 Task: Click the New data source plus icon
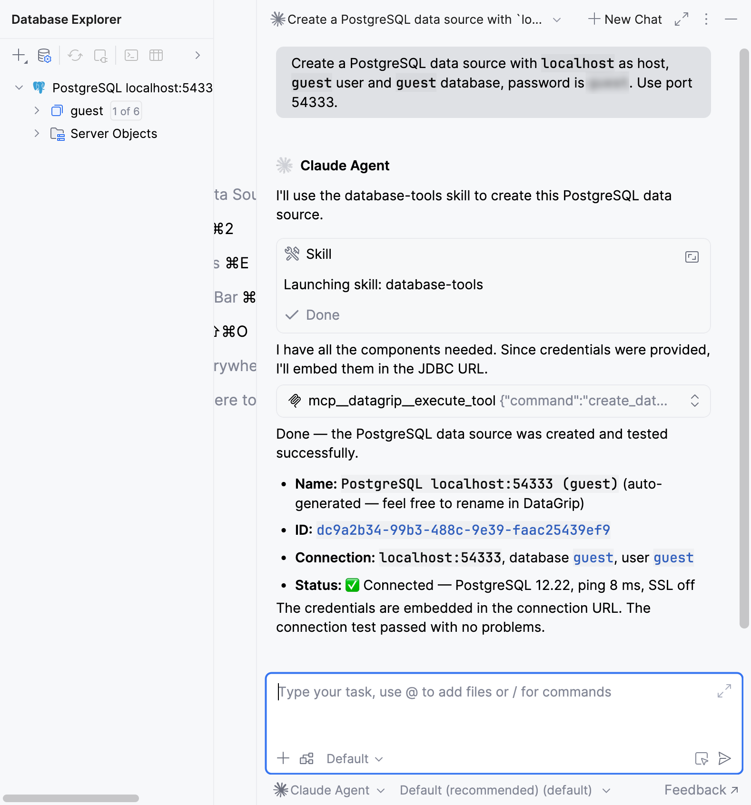[x=20, y=56]
